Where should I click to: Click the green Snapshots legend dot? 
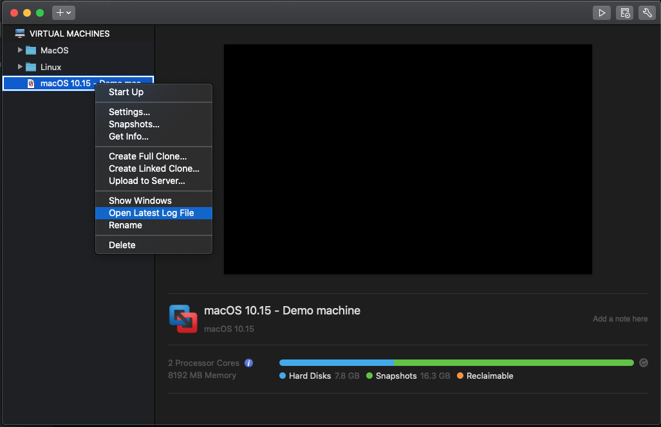coord(369,376)
